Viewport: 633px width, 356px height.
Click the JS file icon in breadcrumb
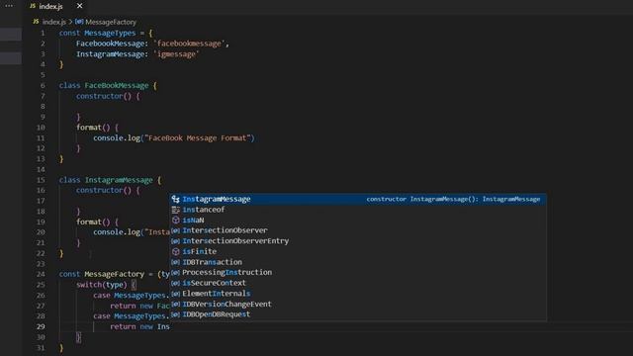pos(36,22)
